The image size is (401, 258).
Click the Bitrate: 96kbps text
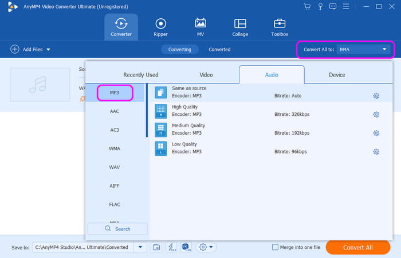290,151
